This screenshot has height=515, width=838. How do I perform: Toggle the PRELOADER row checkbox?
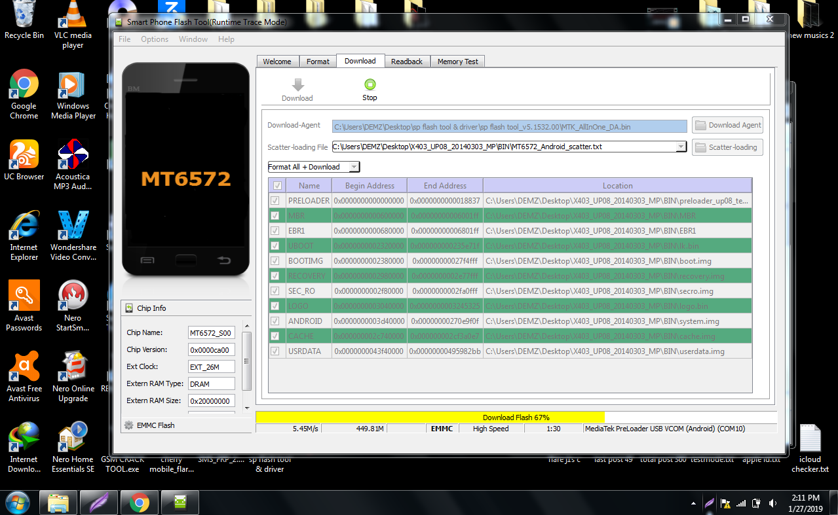click(x=276, y=201)
